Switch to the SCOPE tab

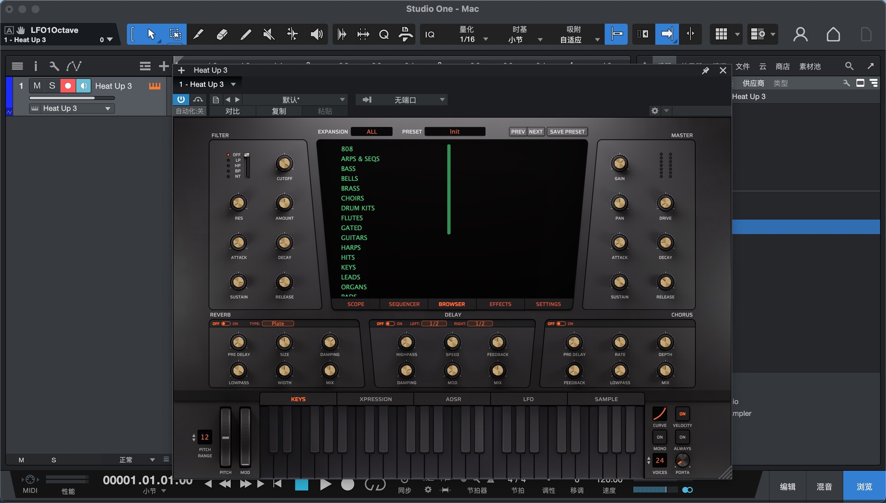pos(355,304)
